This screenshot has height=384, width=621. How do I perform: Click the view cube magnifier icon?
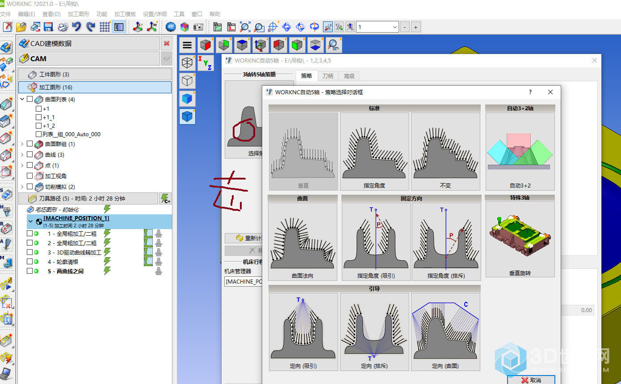[334, 45]
